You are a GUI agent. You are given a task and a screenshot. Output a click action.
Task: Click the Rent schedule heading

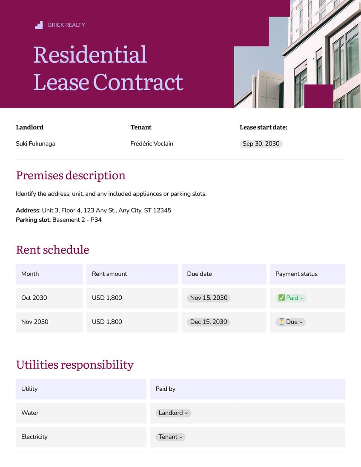(52, 249)
